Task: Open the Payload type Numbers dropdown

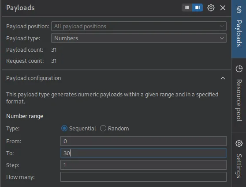Action: (x=139, y=38)
